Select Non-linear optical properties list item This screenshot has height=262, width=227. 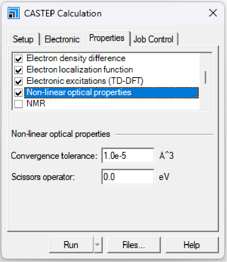coord(79,93)
